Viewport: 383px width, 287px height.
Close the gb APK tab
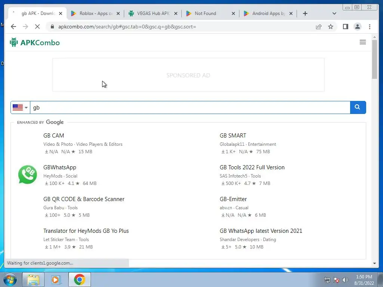click(61, 14)
